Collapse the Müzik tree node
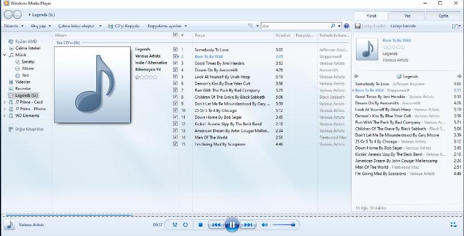The image size is (464, 236). pyautogui.click(x=5, y=55)
